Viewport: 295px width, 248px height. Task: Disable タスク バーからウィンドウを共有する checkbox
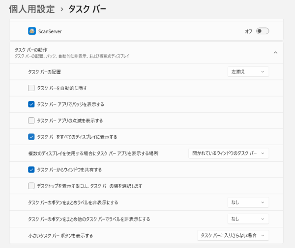tap(31, 170)
